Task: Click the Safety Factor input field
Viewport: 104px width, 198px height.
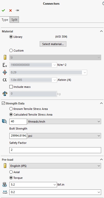Action: [x=55, y=150]
